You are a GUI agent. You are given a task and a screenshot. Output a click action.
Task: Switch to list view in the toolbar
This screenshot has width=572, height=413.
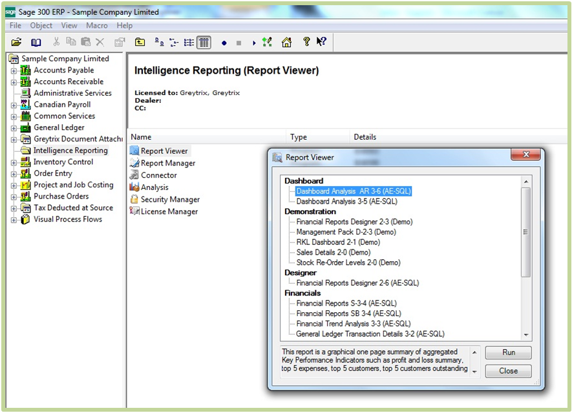(189, 43)
